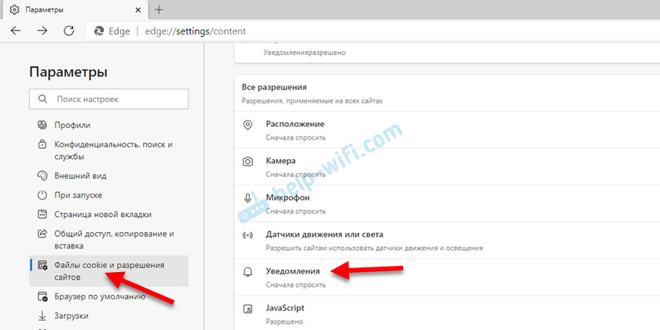Image resolution: width=660 pixels, height=330 pixels.
Task: Click the При запуске power icon
Action: (42, 195)
